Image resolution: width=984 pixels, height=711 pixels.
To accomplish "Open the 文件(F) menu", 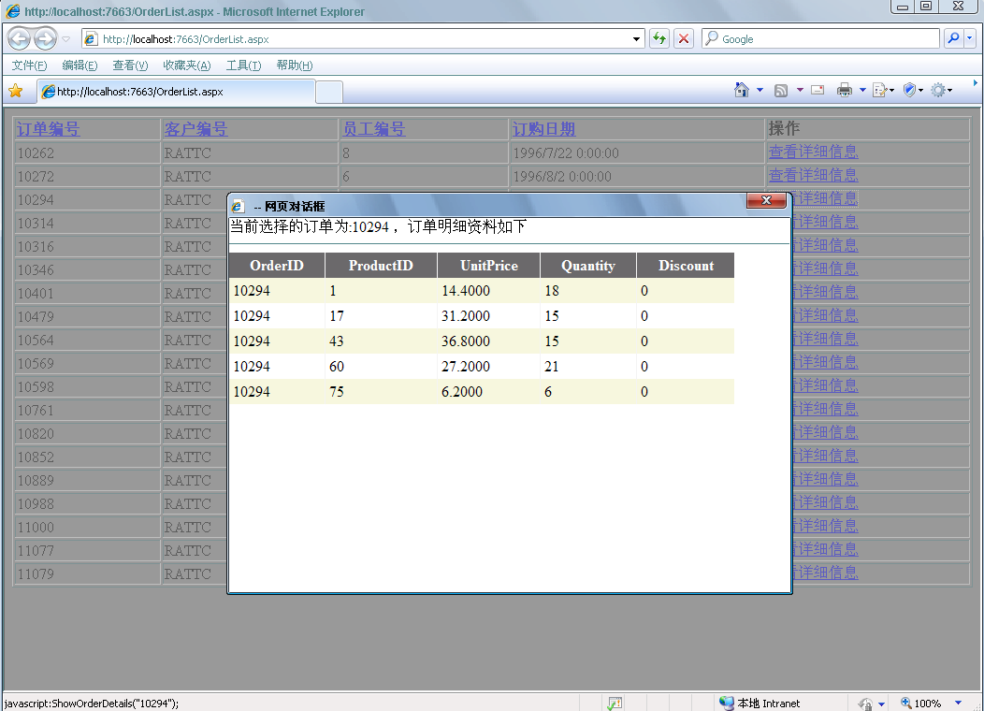I will click(29, 65).
